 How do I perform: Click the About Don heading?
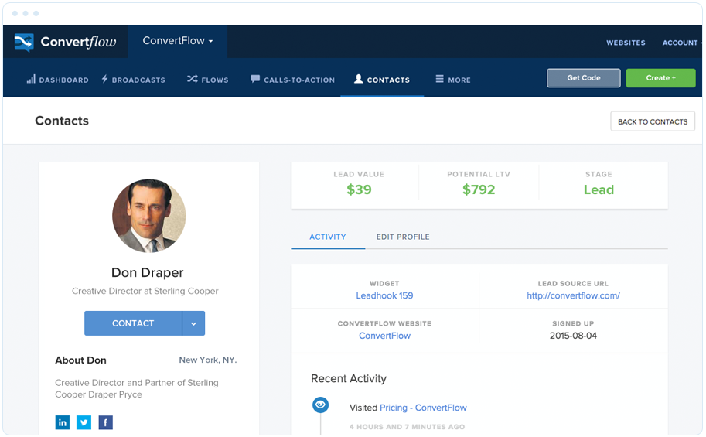[80, 360]
